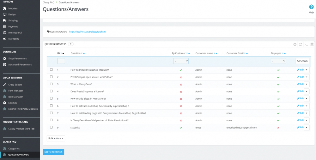Open Categories under Classy FAQ

[x=14, y=149]
